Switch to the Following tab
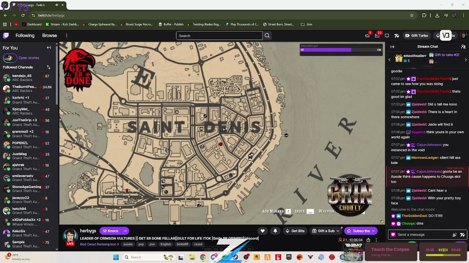Viewport: 469px width, 263px height. click(25, 35)
